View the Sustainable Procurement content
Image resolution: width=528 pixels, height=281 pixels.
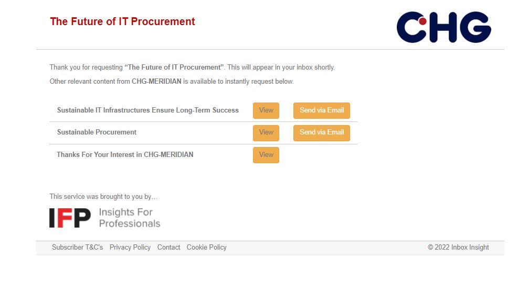(266, 132)
